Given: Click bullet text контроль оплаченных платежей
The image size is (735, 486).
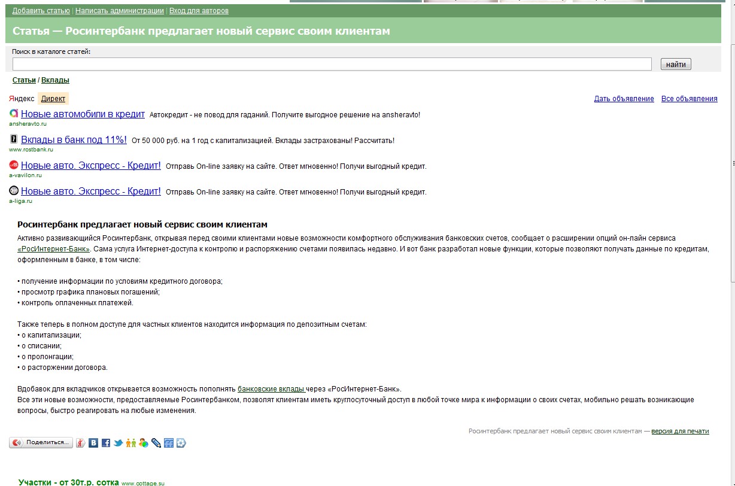Looking at the screenshot, I should click(x=75, y=303).
